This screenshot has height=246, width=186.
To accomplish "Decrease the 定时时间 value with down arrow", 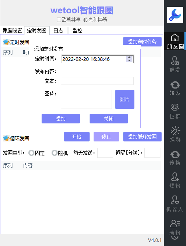I will (129, 60).
